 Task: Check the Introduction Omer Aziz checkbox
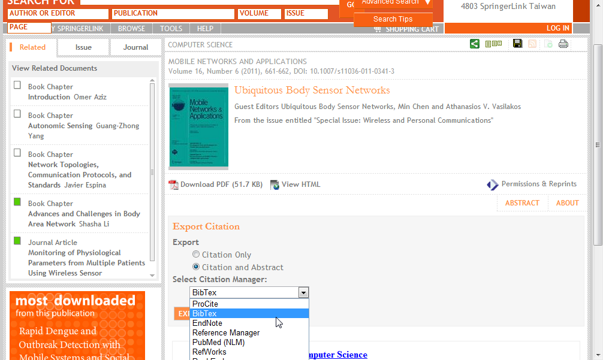pyautogui.click(x=17, y=85)
